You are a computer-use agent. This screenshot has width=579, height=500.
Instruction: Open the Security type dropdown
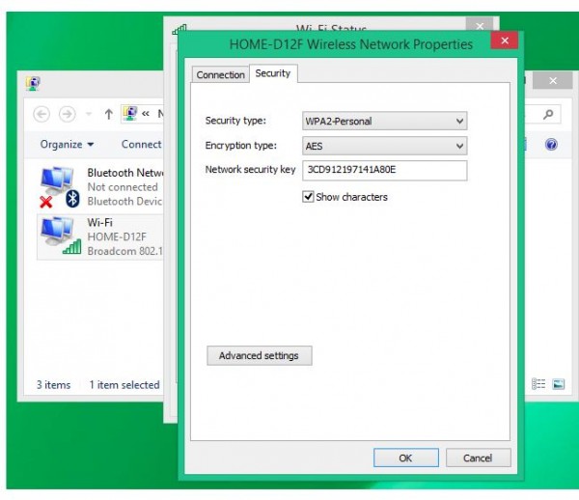tap(384, 122)
